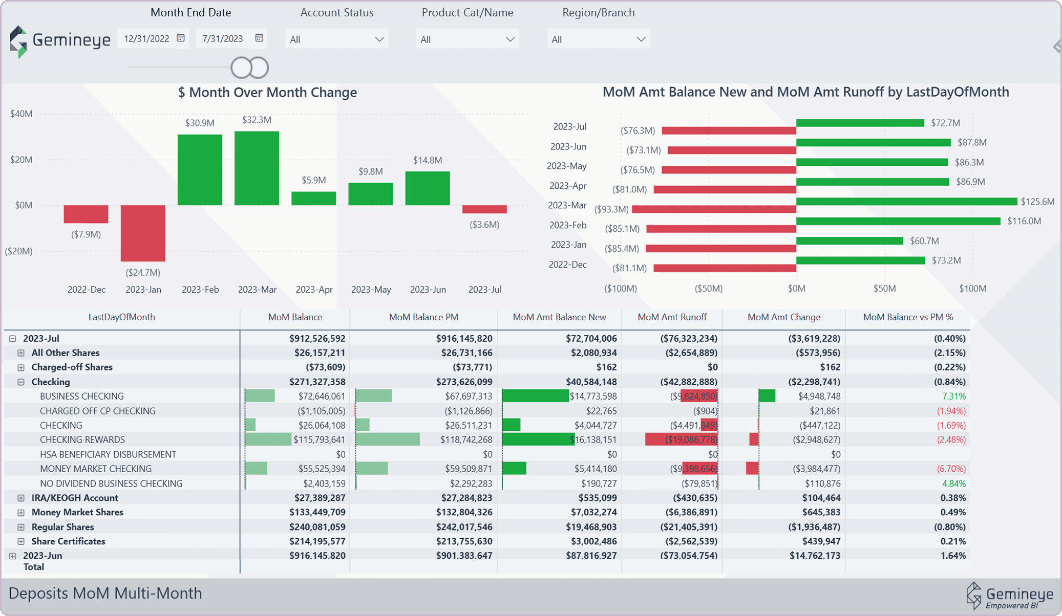
Task: Sort by the MoM Balance column header
Action: coord(295,317)
